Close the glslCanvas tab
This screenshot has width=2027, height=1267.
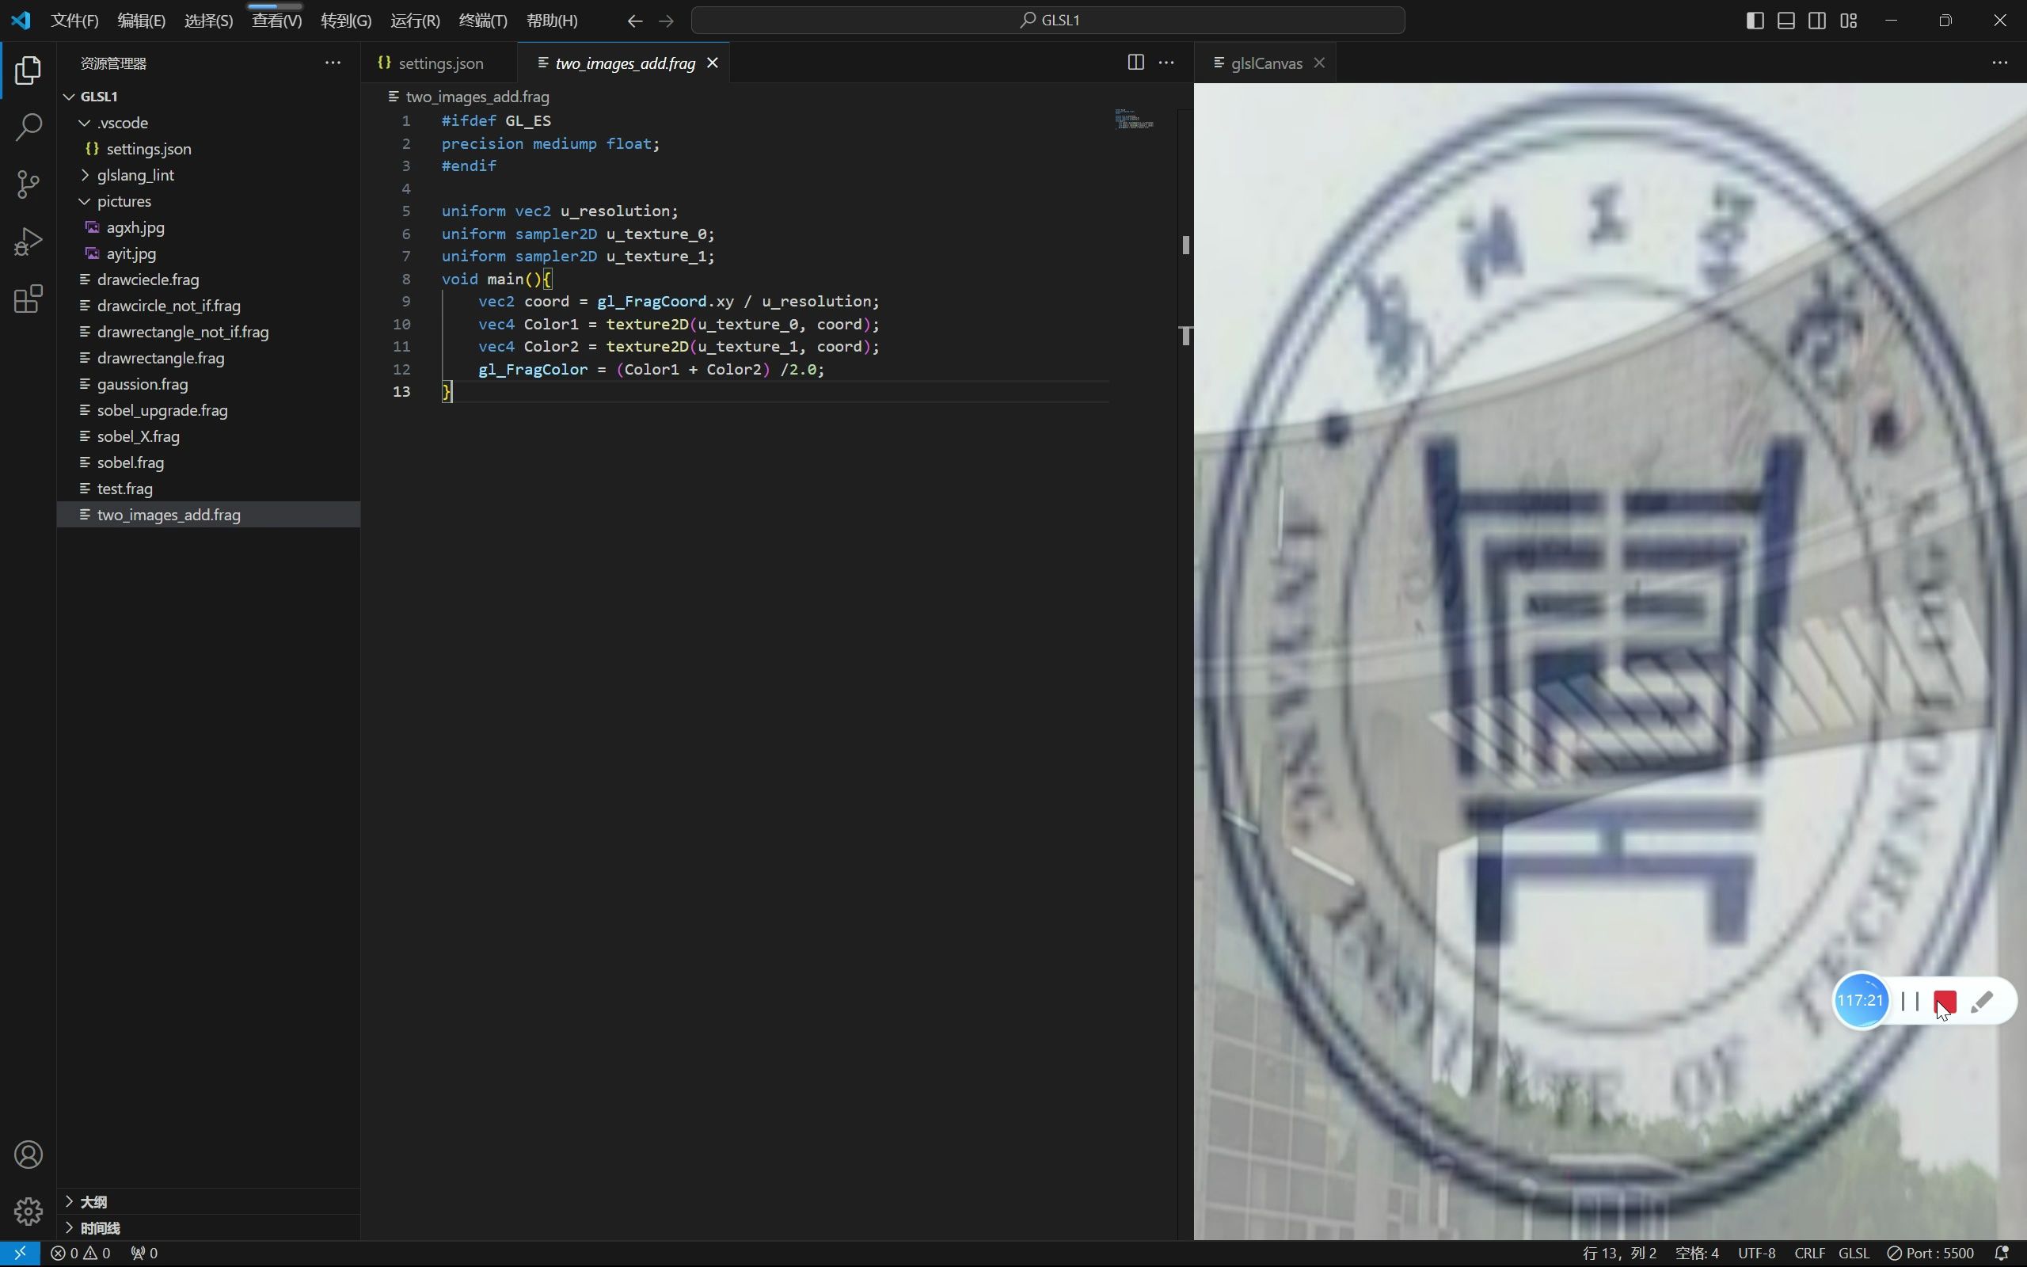point(1319,63)
